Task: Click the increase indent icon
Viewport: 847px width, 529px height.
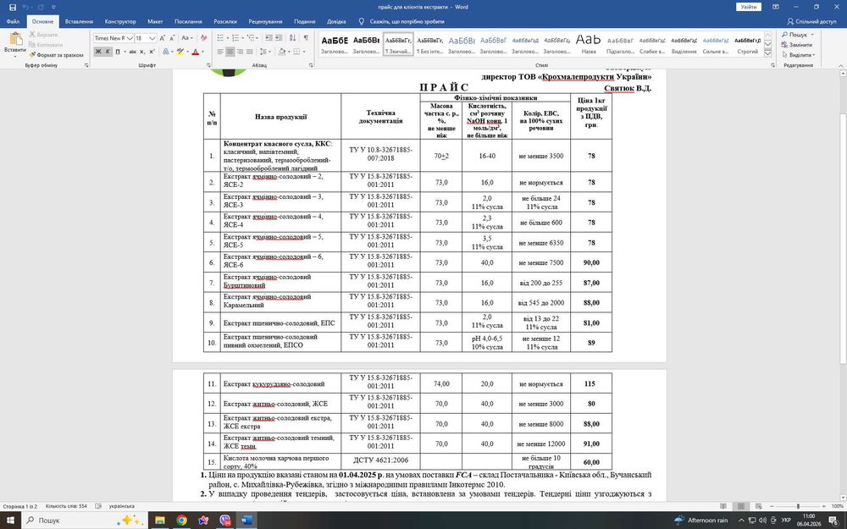Action: coord(278,38)
